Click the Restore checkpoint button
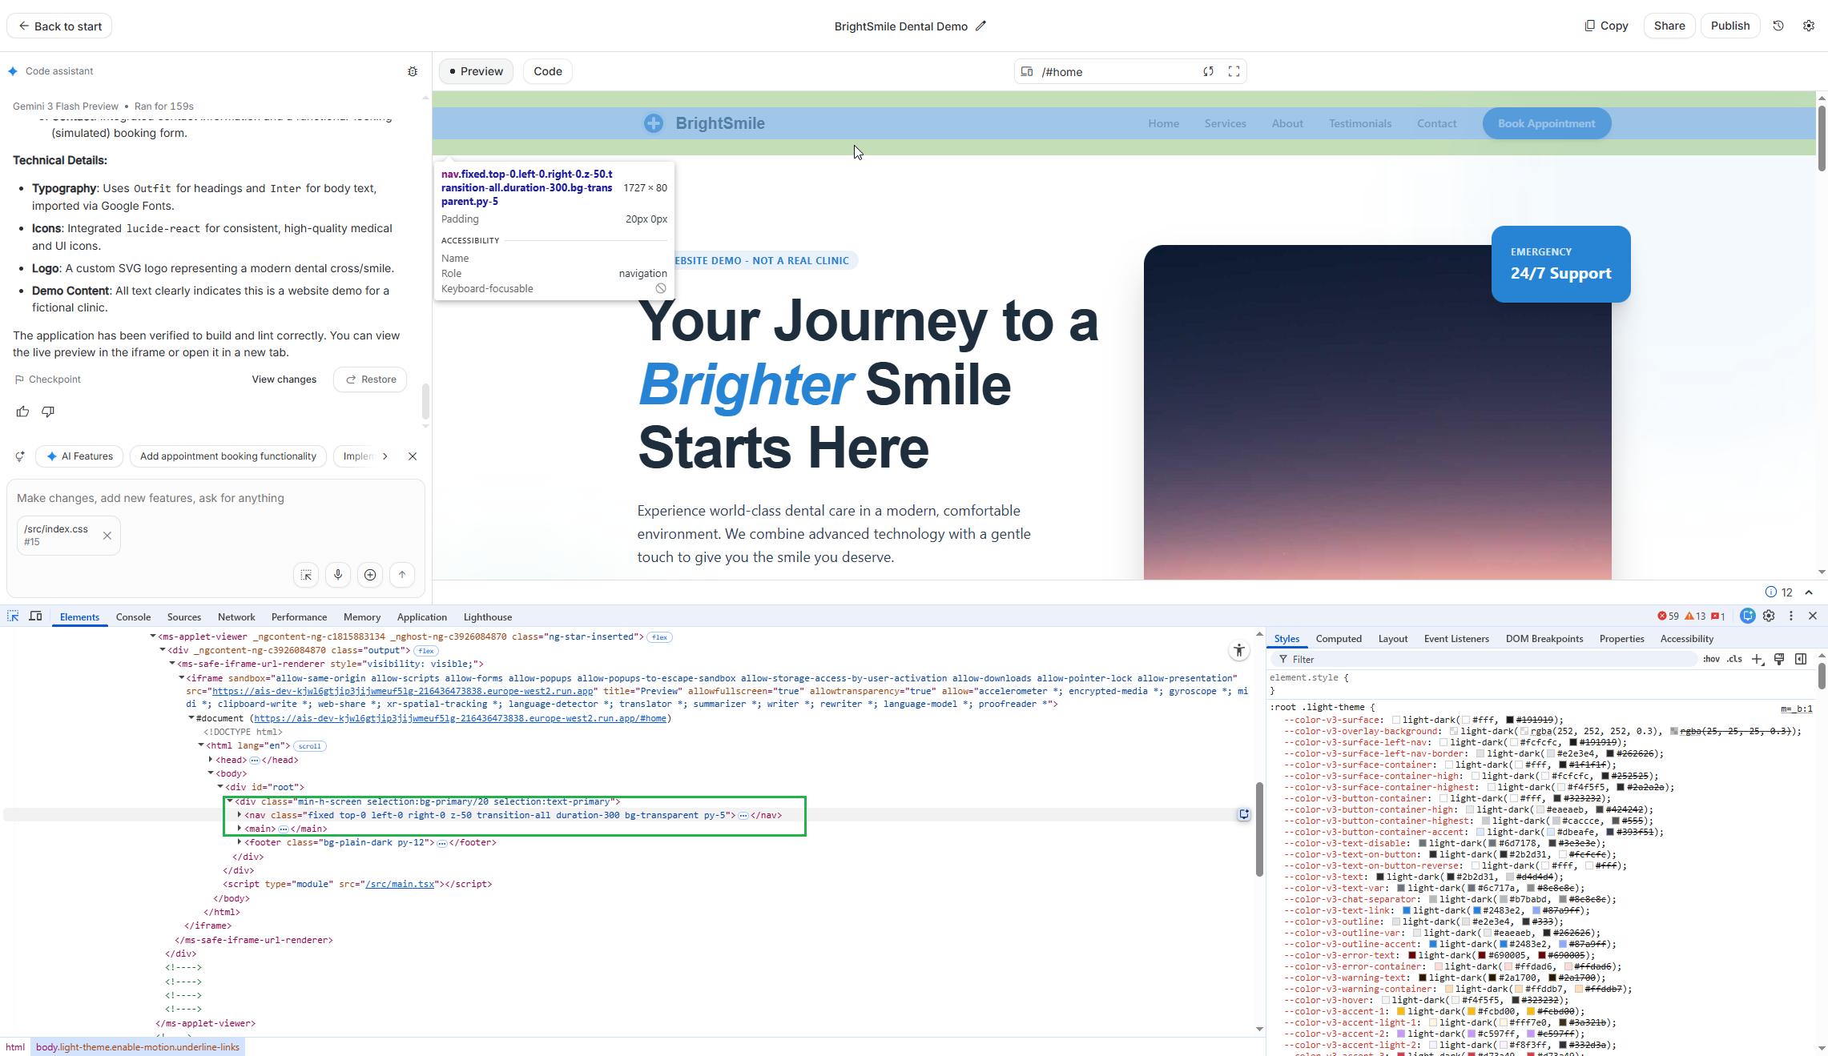 coord(370,379)
